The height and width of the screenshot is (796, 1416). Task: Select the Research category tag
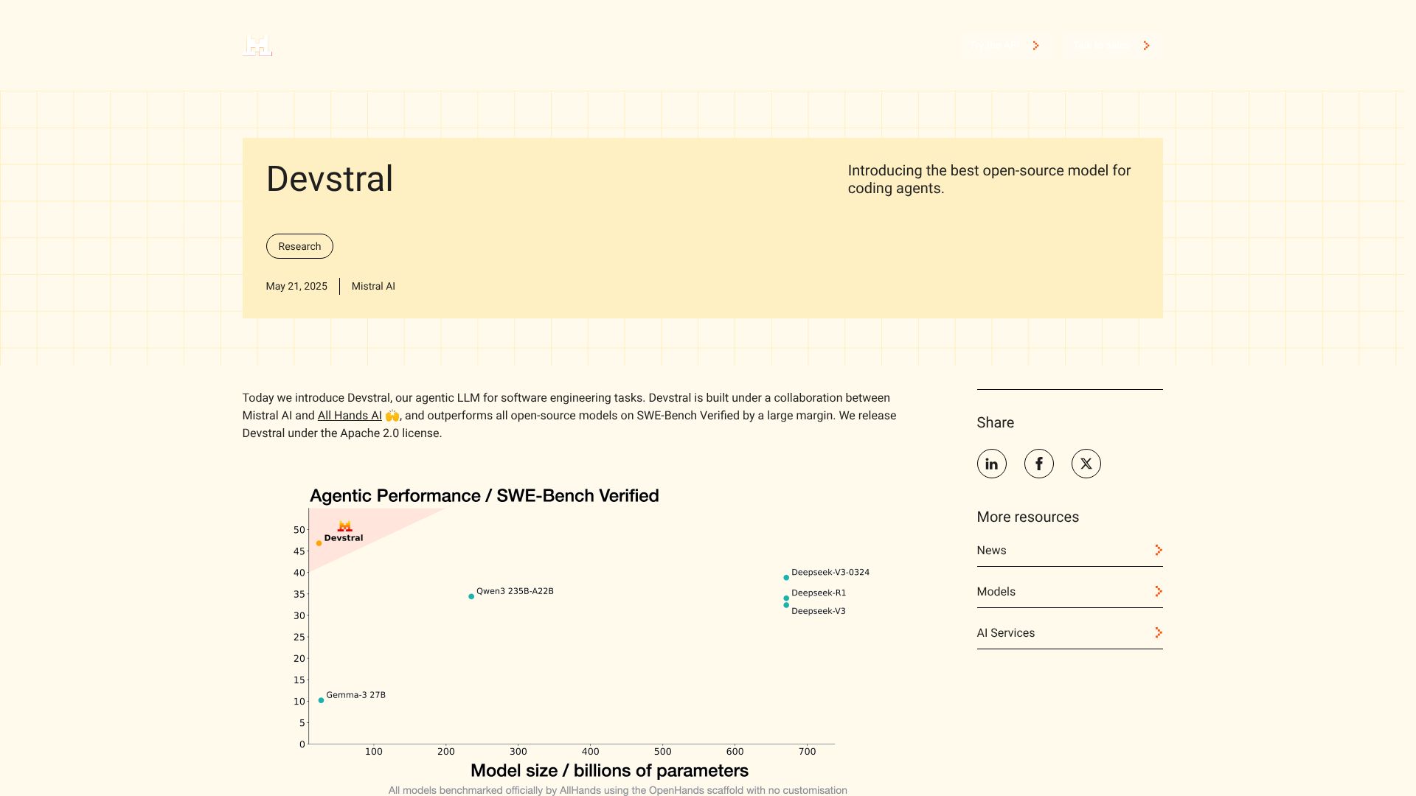coord(299,246)
